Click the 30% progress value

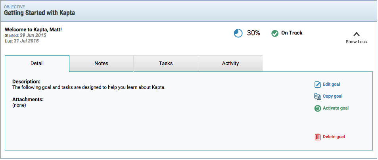click(x=253, y=33)
